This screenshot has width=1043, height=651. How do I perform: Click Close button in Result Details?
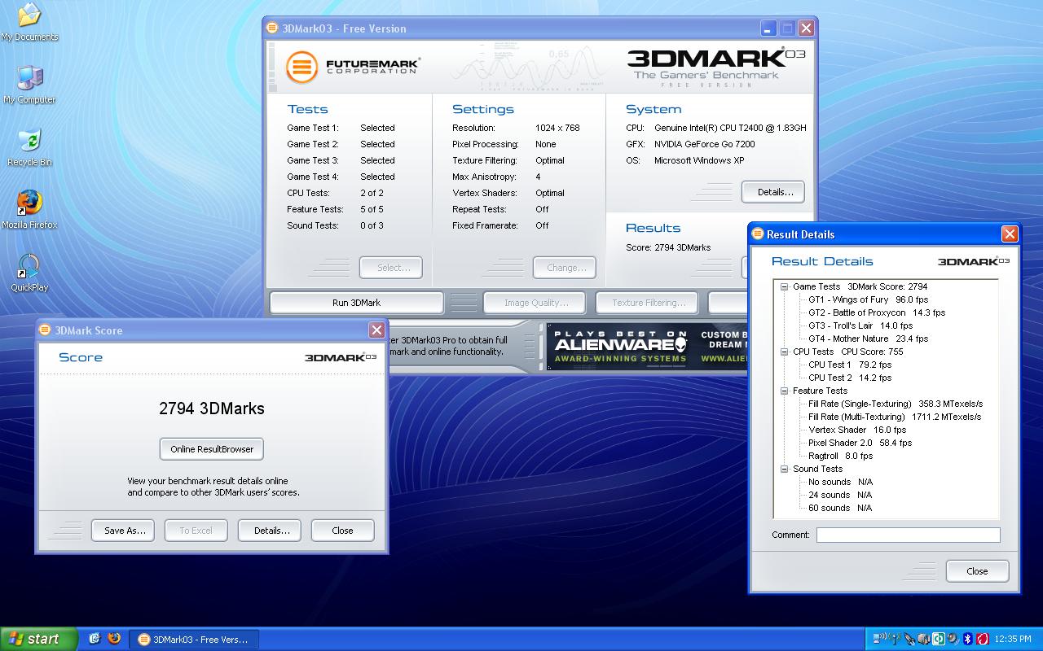click(x=977, y=571)
